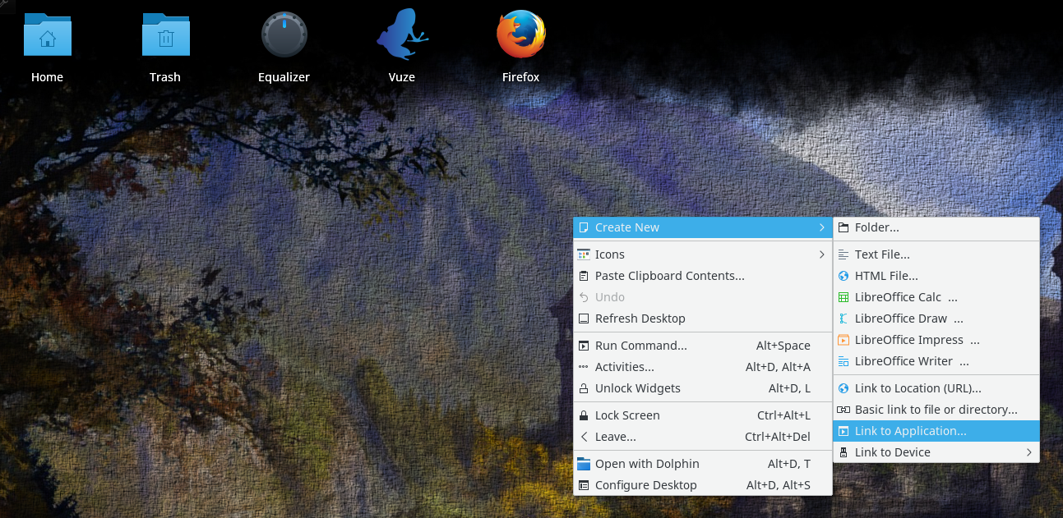Open the Link to Device submenu
This screenshot has height=518, width=1063.
[x=936, y=452]
